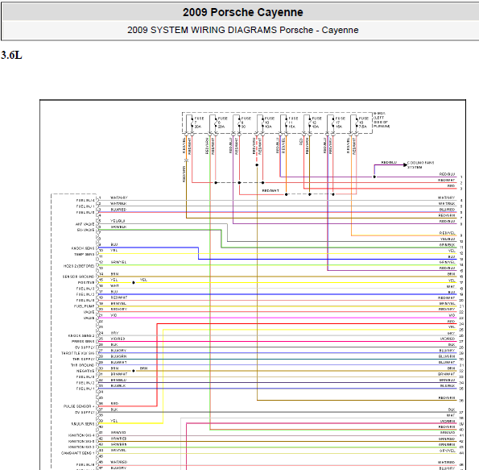This screenshot has width=479, height=470.
Task: Click the SENSOR GROUND pin label
Action: tap(78, 277)
